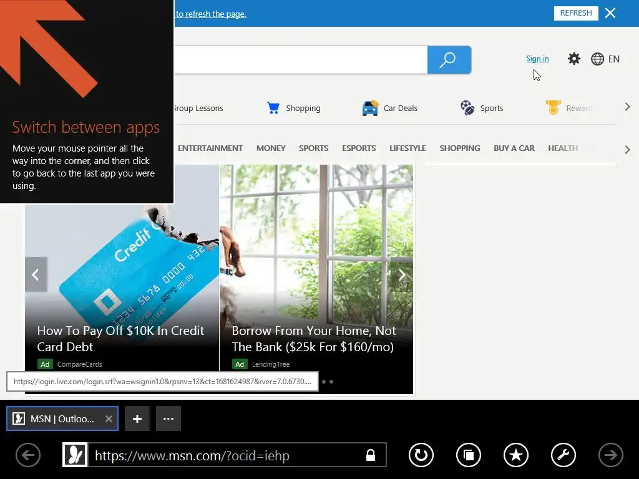Click the LendingTree advertiser label

271,364
